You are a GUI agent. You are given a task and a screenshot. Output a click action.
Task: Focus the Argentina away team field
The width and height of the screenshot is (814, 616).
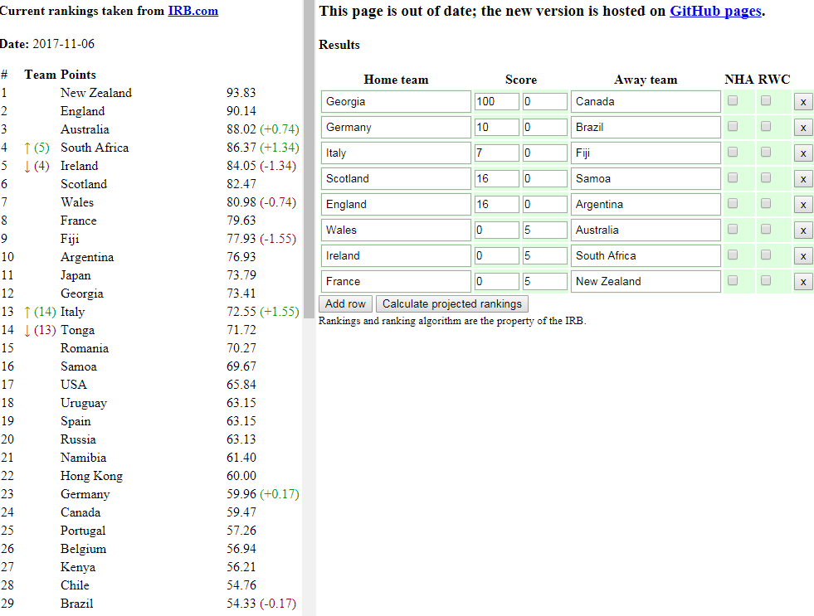(646, 204)
